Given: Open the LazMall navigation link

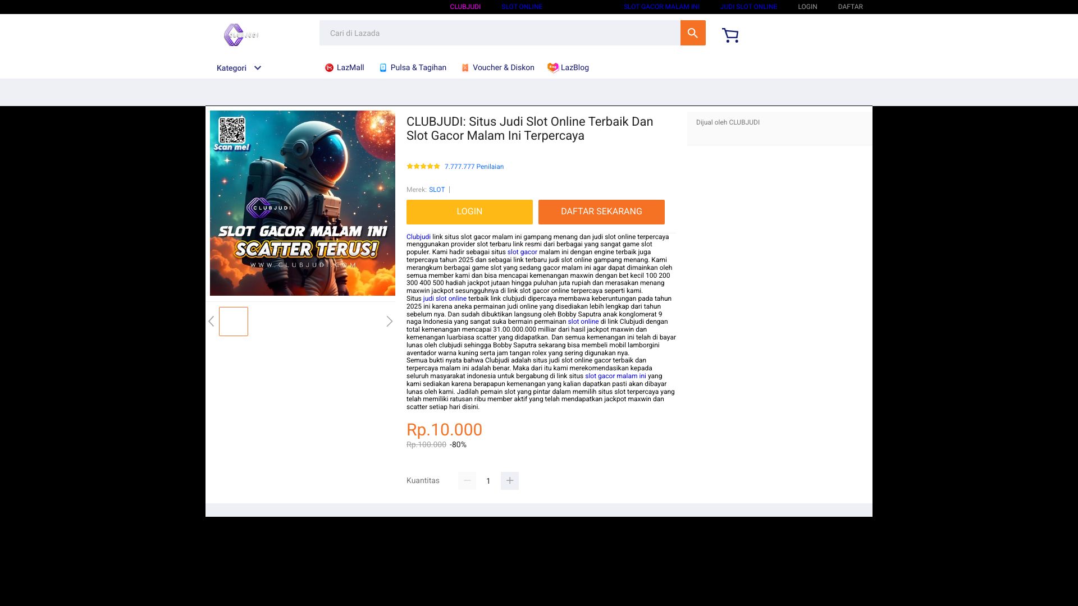Looking at the screenshot, I should pos(350,68).
